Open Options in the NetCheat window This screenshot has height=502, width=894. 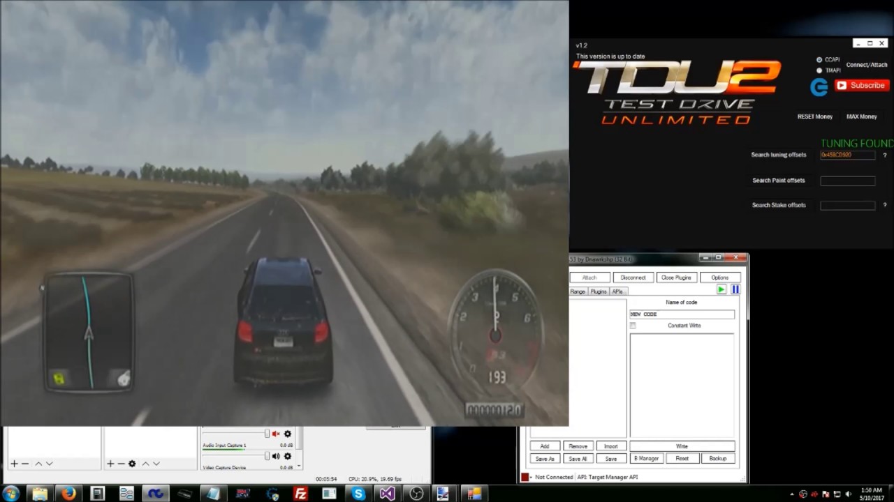(719, 277)
